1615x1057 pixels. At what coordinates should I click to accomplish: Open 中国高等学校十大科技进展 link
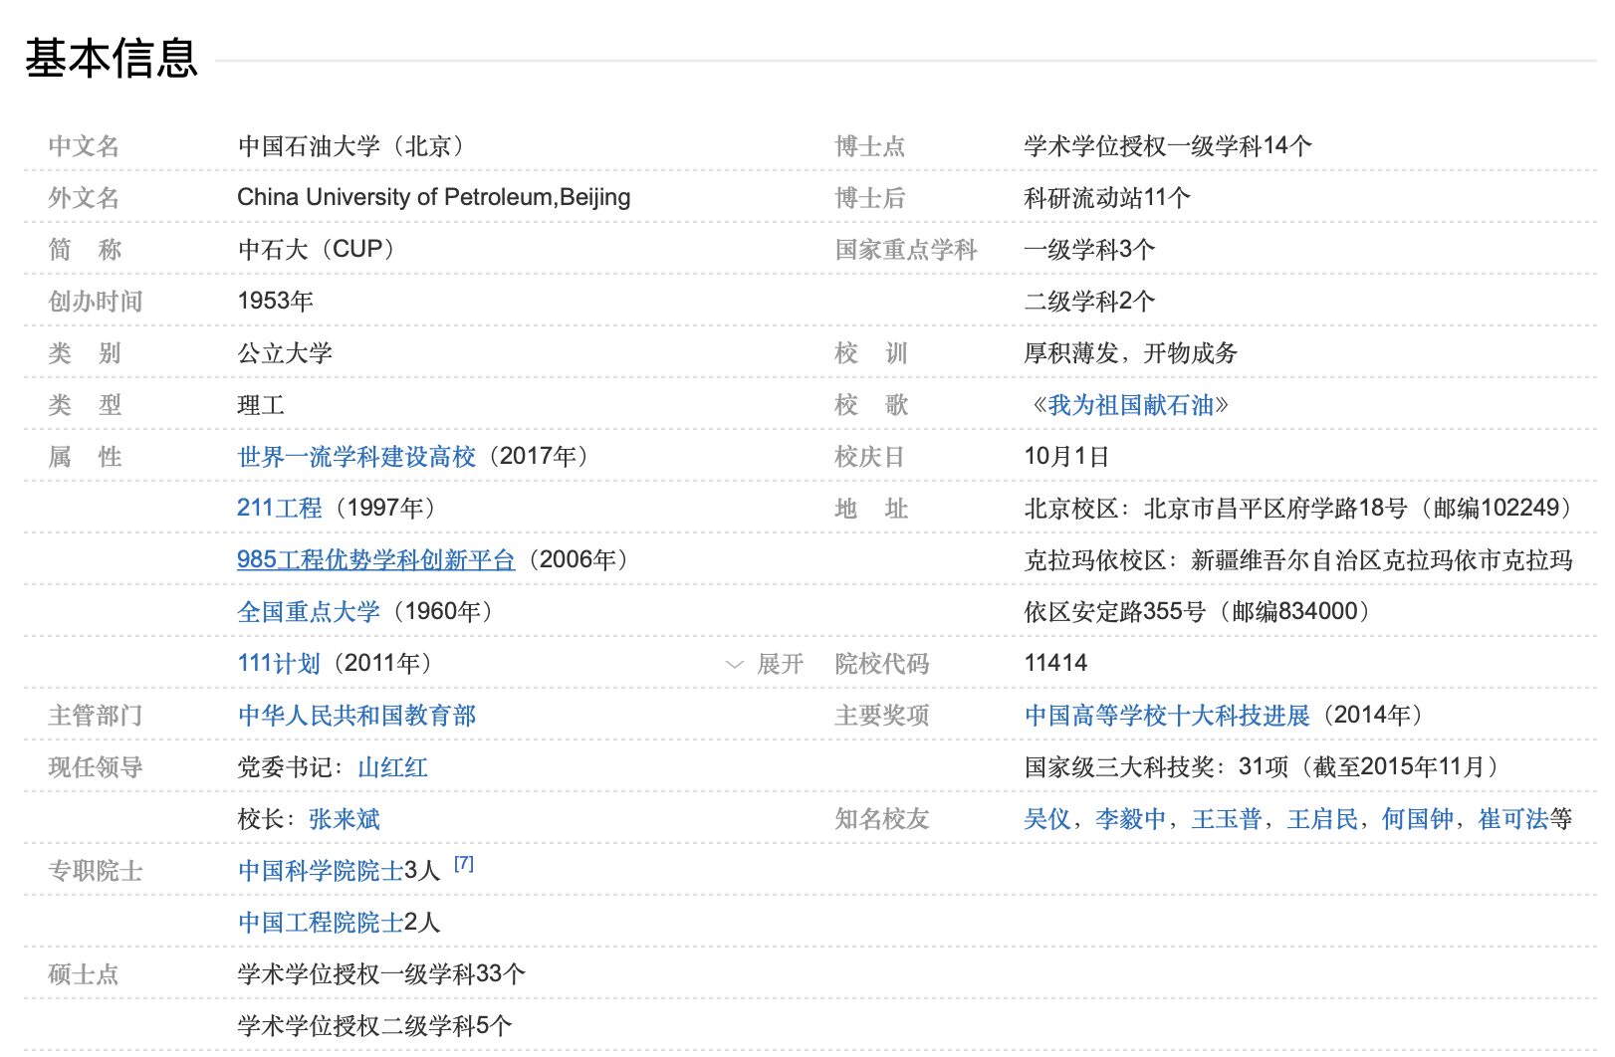coord(1167,716)
